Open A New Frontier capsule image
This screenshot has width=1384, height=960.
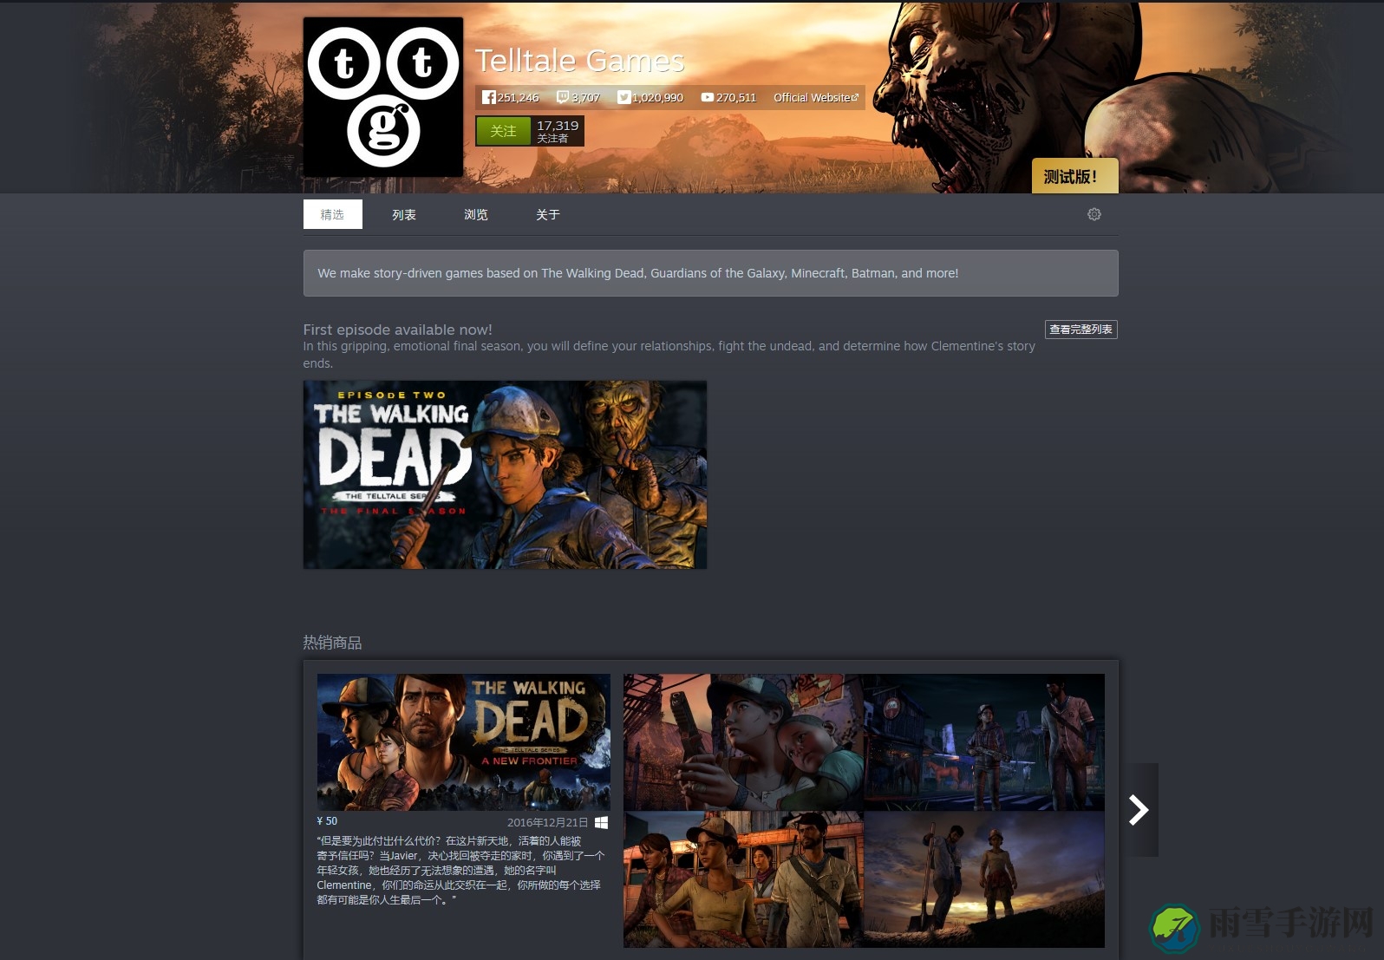point(464,742)
